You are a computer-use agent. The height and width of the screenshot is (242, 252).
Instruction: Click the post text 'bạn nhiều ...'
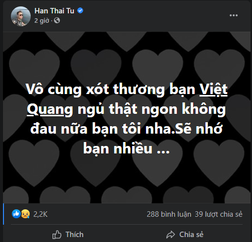126,149
